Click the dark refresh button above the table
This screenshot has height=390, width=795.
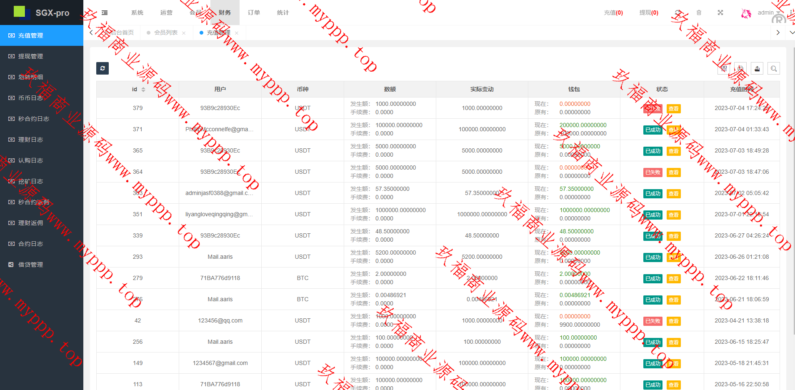pyautogui.click(x=102, y=68)
